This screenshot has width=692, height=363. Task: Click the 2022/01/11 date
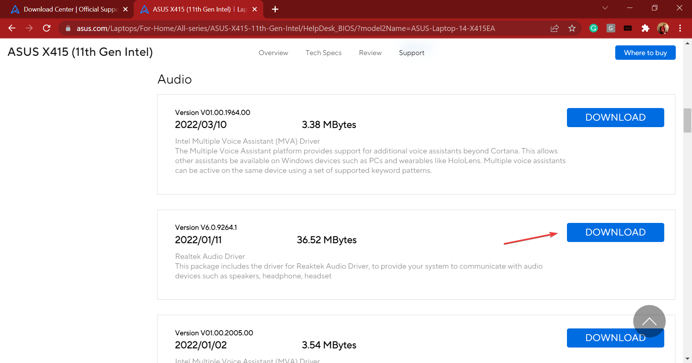click(x=198, y=240)
